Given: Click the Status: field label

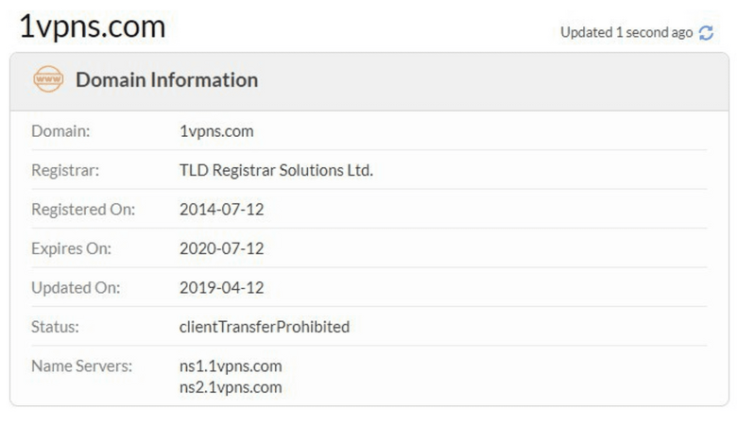Looking at the screenshot, I should coord(55,327).
